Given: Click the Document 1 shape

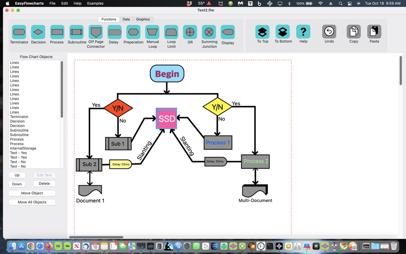Looking at the screenshot, I should click(90, 191).
